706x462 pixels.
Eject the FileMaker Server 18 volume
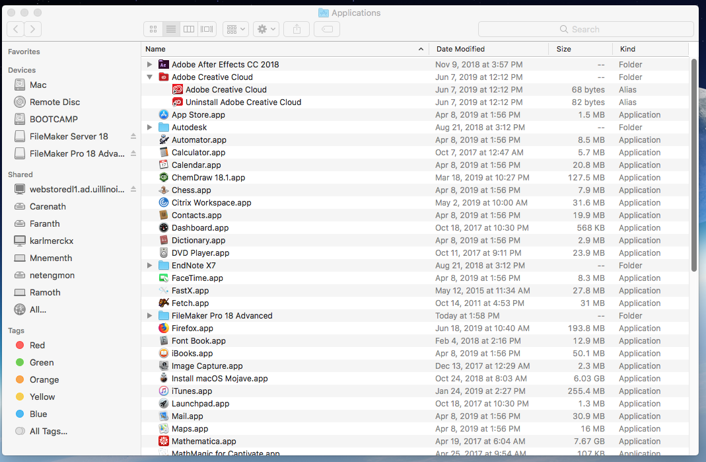click(133, 136)
